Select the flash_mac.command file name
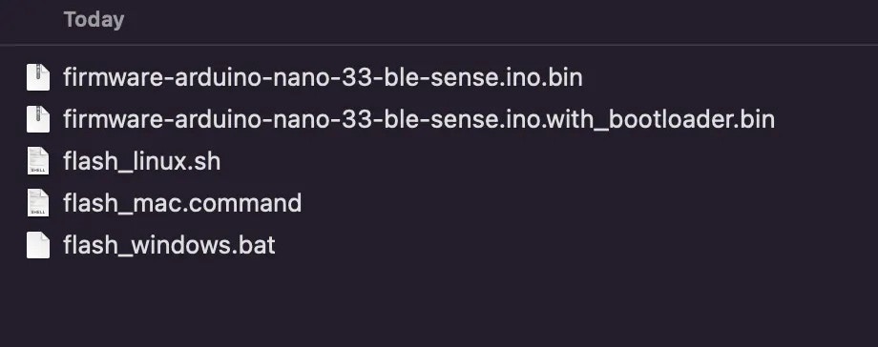Image resolution: width=878 pixels, height=347 pixels. pos(182,203)
